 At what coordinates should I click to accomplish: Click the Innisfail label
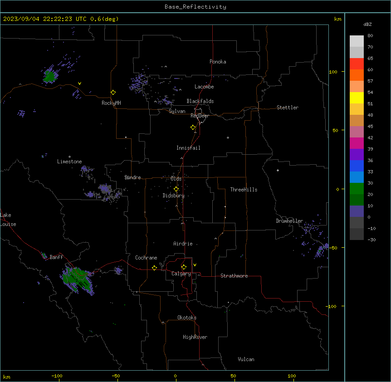pyautogui.click(x=188, y=148)
